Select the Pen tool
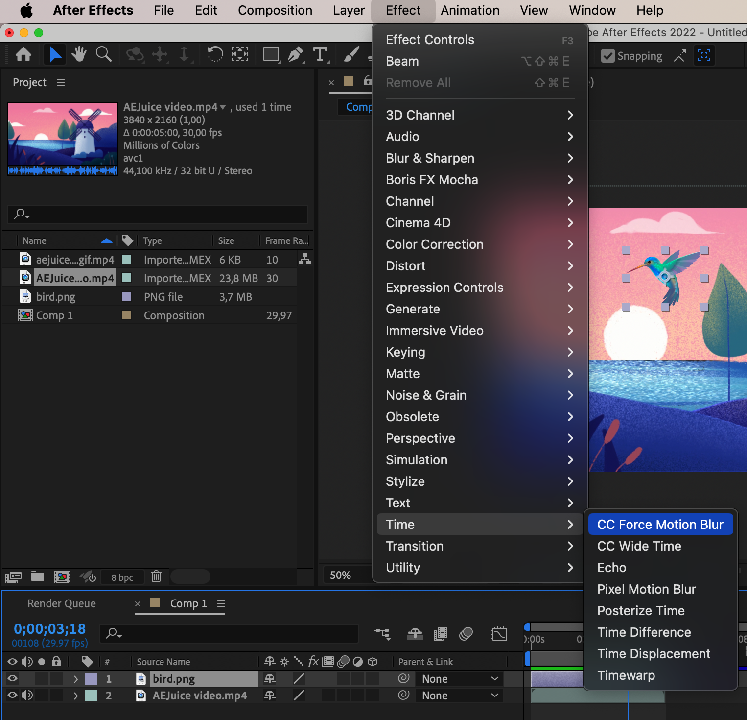The height and width of the screenshot is (720, 747). [295, 54]
